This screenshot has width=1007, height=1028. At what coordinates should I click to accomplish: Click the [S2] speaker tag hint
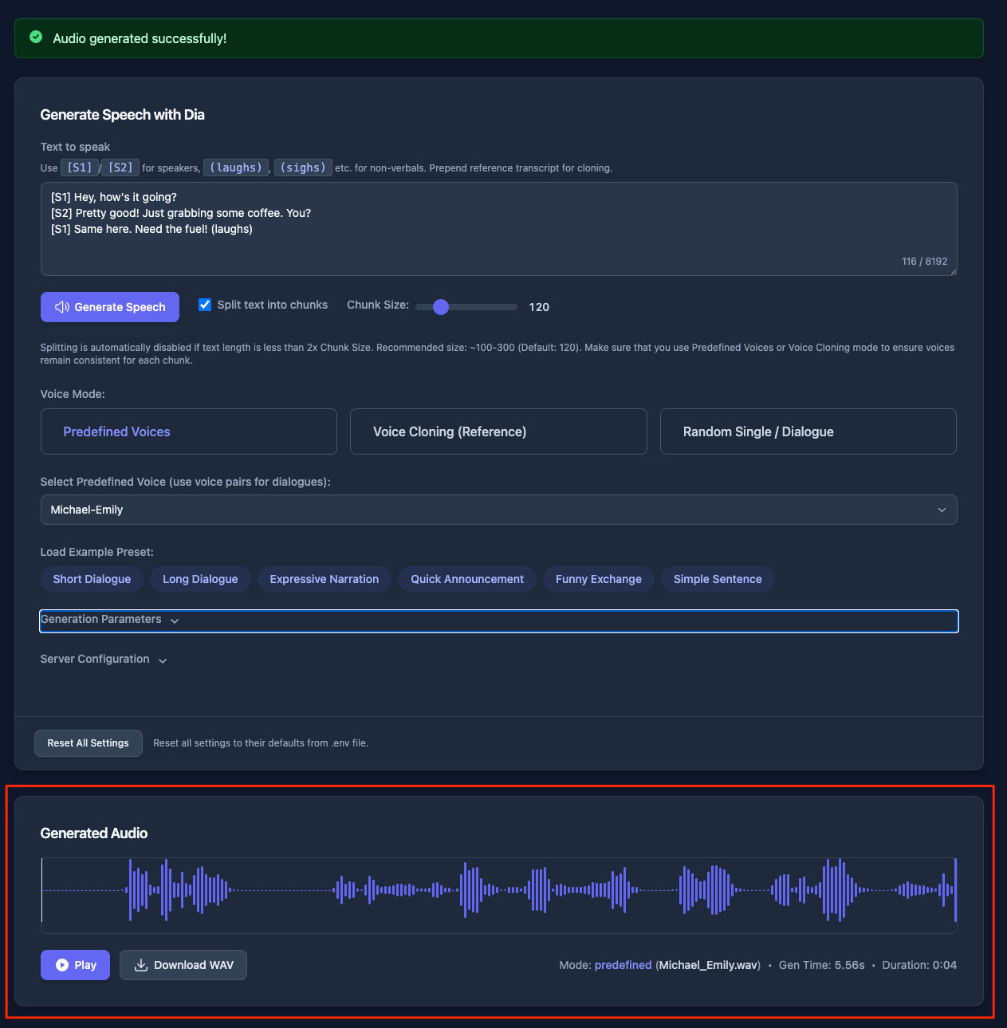(x=120, y=167)
